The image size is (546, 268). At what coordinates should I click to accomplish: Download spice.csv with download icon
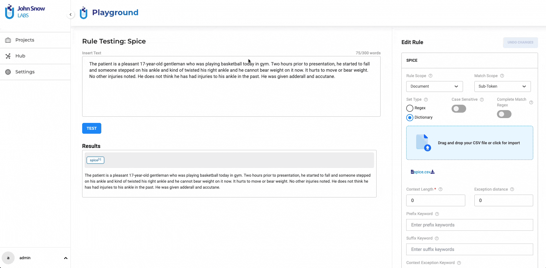(433, 172)
